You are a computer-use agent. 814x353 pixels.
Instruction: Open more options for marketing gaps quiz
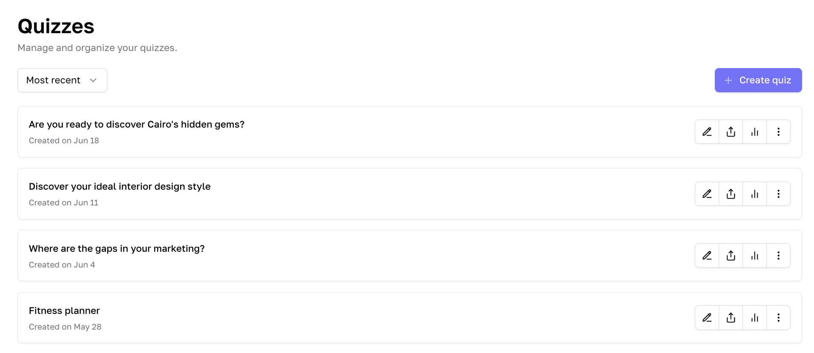[778, 256]
